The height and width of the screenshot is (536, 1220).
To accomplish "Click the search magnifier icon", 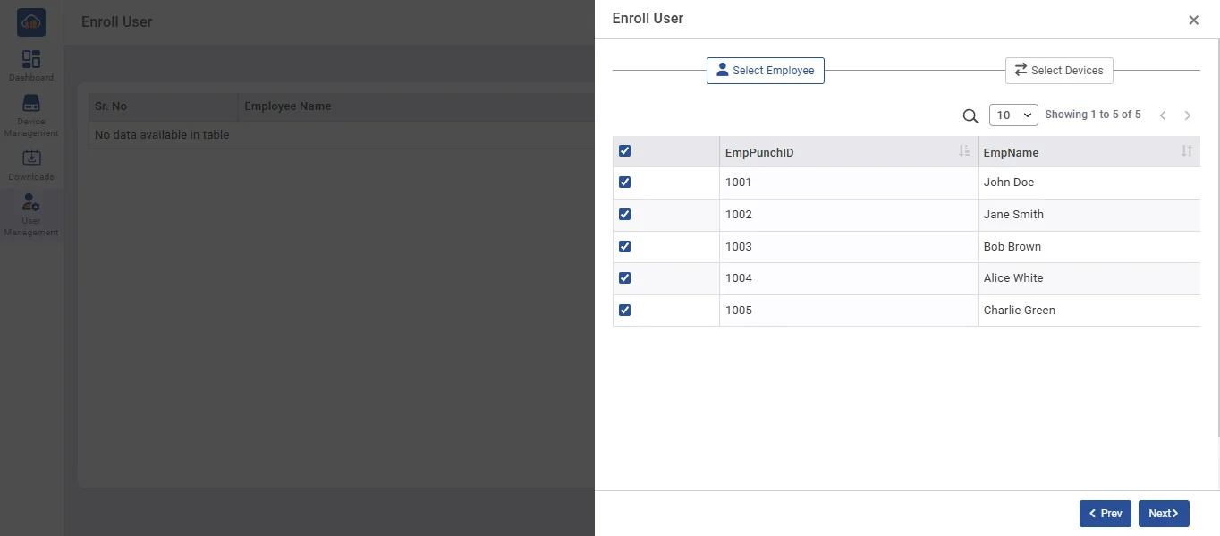I will [x=970, y=115].
